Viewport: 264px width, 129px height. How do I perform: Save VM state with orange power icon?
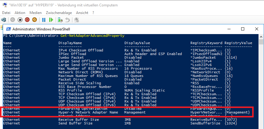[x=34, y=20]
